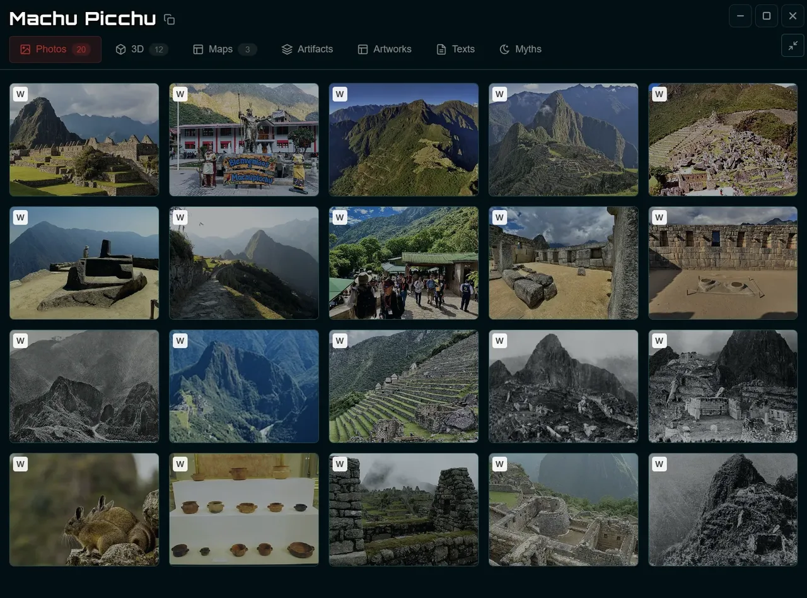
Task: Click the Maps icon in the top bar
Action: pyautogui.click(x=199, y=49)
